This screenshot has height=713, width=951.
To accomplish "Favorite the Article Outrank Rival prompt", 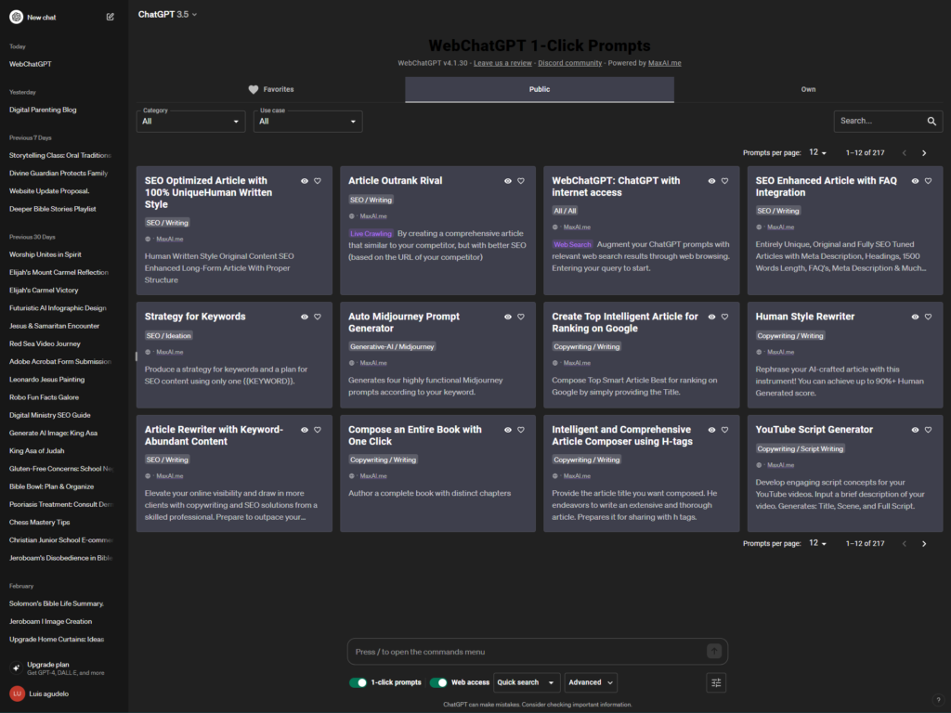I will [x=520, y=181].
